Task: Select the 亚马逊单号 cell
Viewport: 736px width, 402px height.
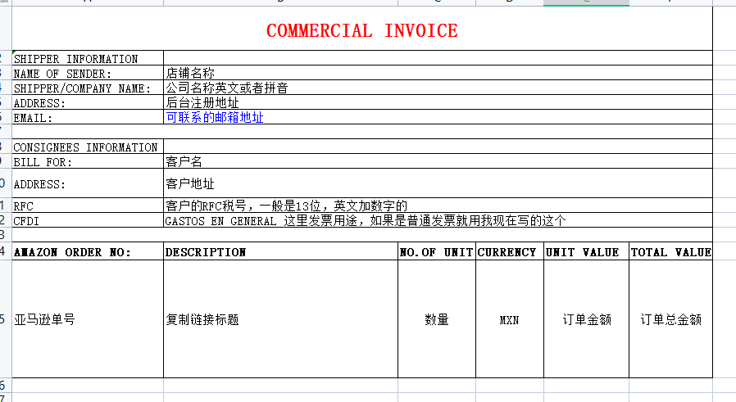Action: coord(88,319)
